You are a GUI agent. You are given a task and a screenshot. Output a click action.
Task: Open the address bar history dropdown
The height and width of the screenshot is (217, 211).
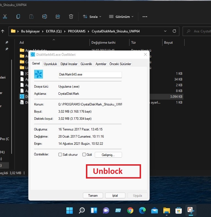click(x=165, y=31)
